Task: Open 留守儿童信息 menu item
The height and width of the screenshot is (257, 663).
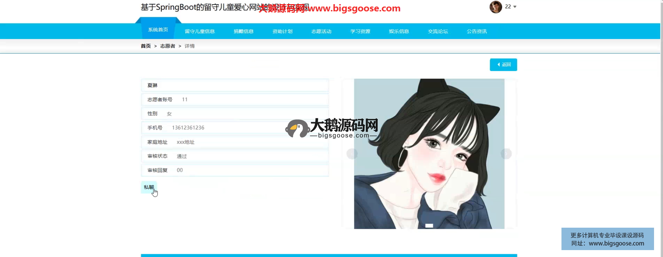Action: click(200, 31)
